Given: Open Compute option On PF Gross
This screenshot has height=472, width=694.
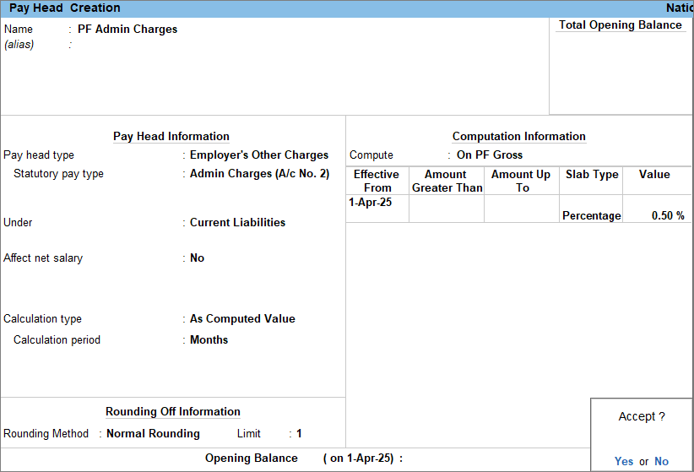Looking at the screenshot, I should 489,155.
